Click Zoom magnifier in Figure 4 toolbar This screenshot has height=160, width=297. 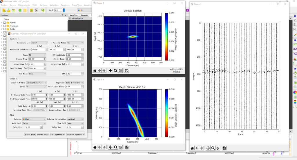(115, 147)
